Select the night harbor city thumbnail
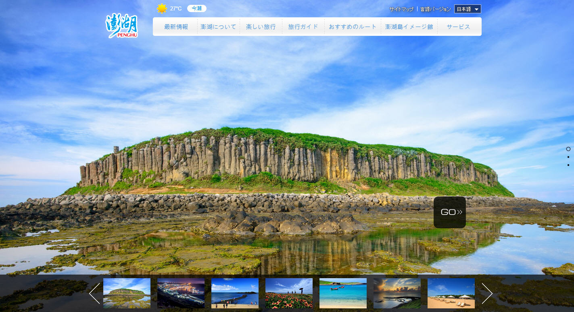This screenshot has height=312, width=574. (x=181, y=293)
